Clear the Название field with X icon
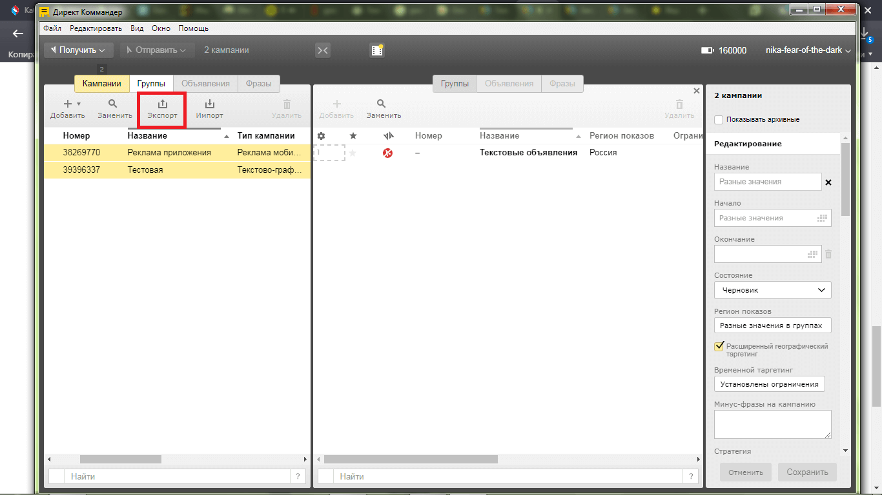The width and height of the screenshot is (882, 495). pyautogui.click(x=828, y=182)
